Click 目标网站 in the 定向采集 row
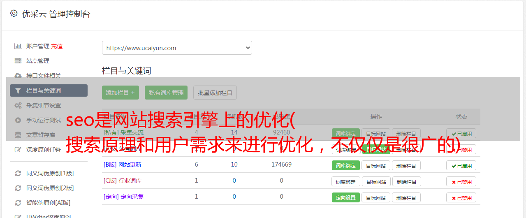 tap(376, 197)
